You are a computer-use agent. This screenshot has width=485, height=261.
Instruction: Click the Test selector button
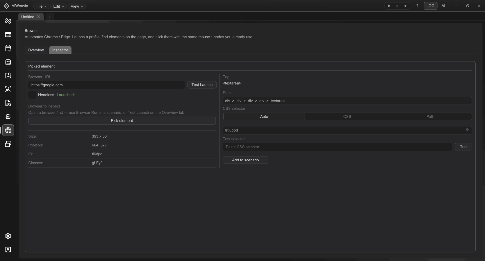pyautogui.click(x=464, y=147)
